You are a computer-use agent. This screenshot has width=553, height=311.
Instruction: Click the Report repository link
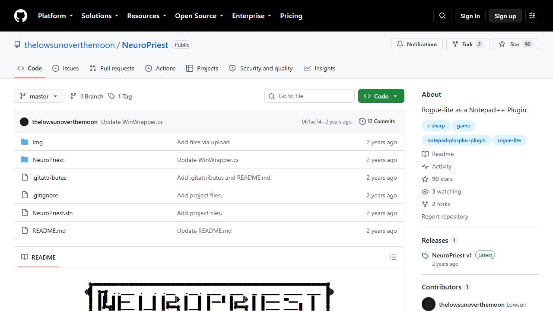tap(445, 216)
